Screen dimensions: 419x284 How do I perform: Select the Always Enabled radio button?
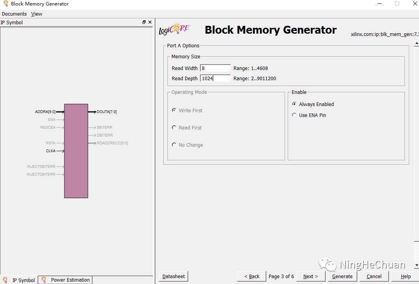pos(294,104)
